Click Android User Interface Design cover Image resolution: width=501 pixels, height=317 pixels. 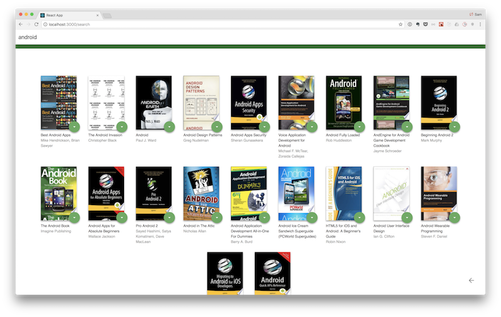coord(391,194)
